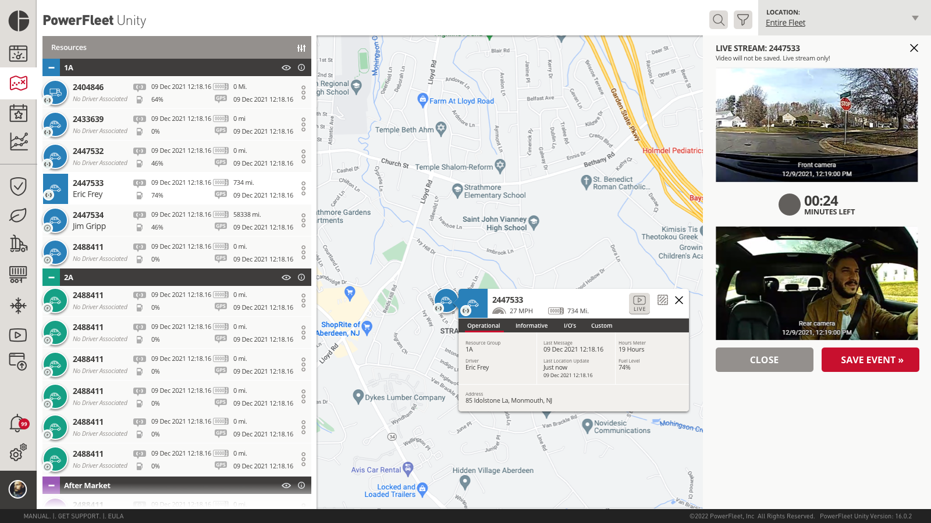
Task: Open the video playback sidebar icon
Action: [19, 335]
